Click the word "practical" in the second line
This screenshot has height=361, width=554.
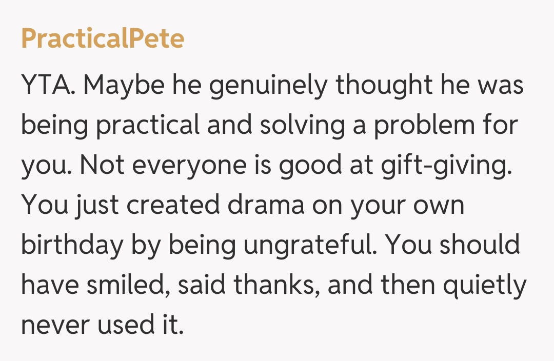[149, 126]
